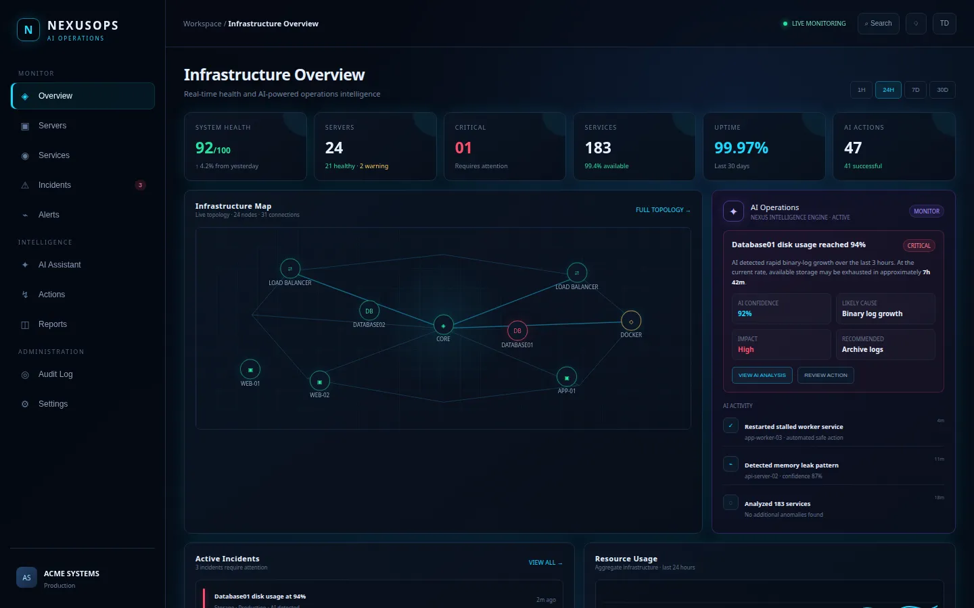
Task: Open the Full Topology link
Action: click(x=663, y=210)
